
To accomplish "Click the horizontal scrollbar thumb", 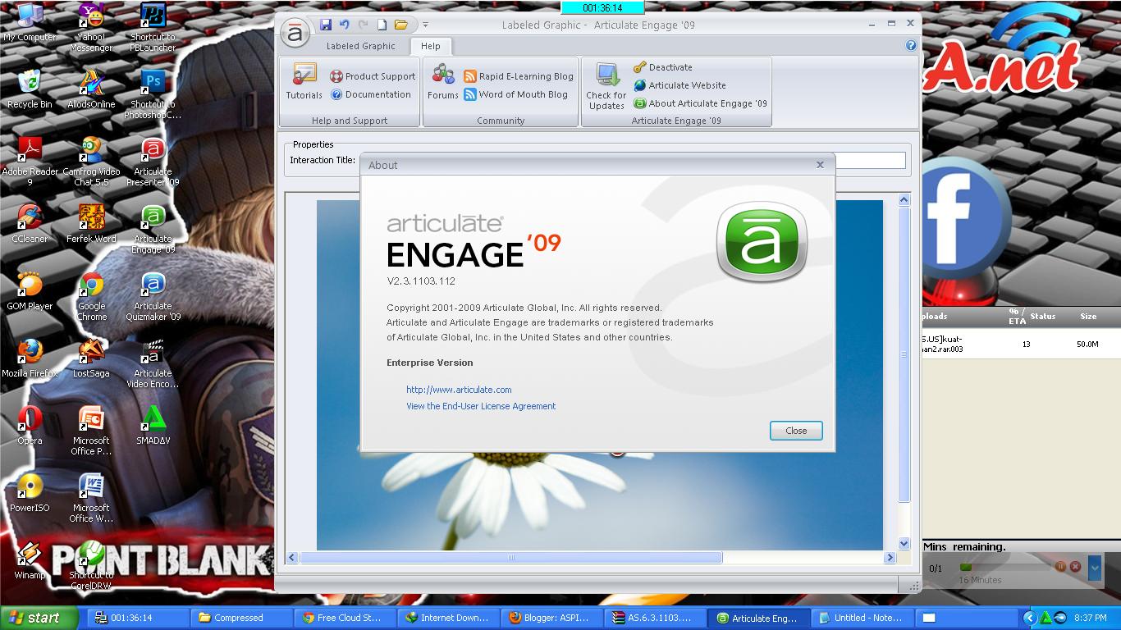I will pos(510,558).
